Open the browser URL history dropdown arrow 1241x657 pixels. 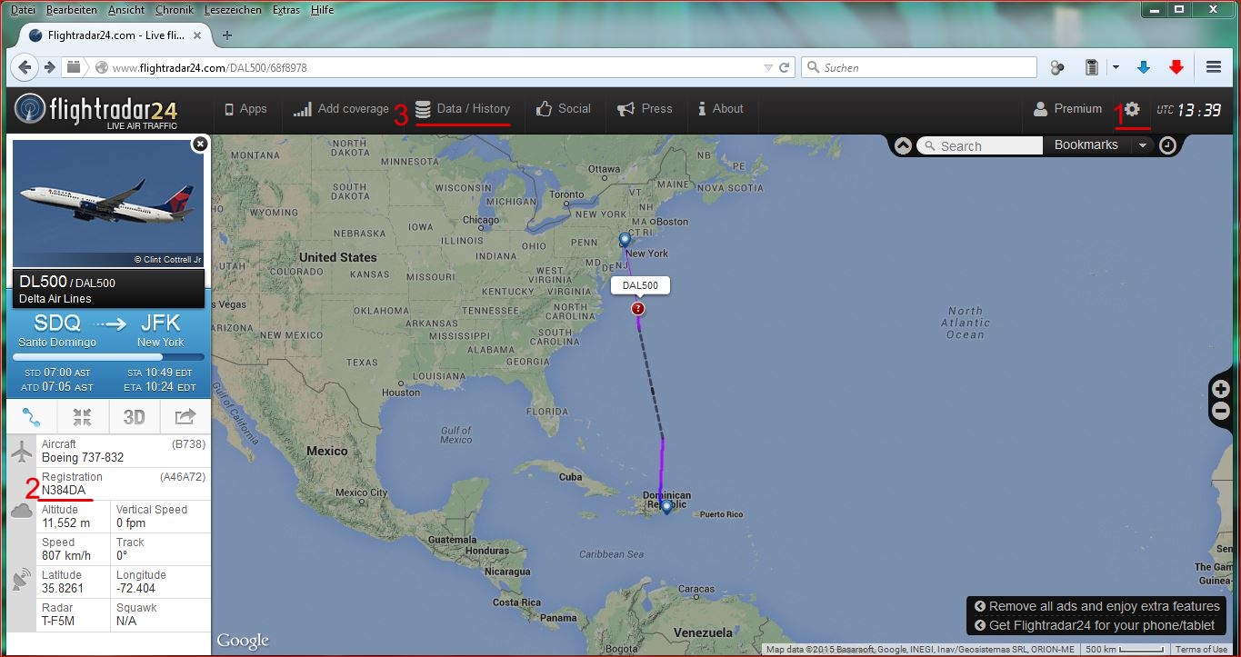pyautogui.click(x=768, y=67)
